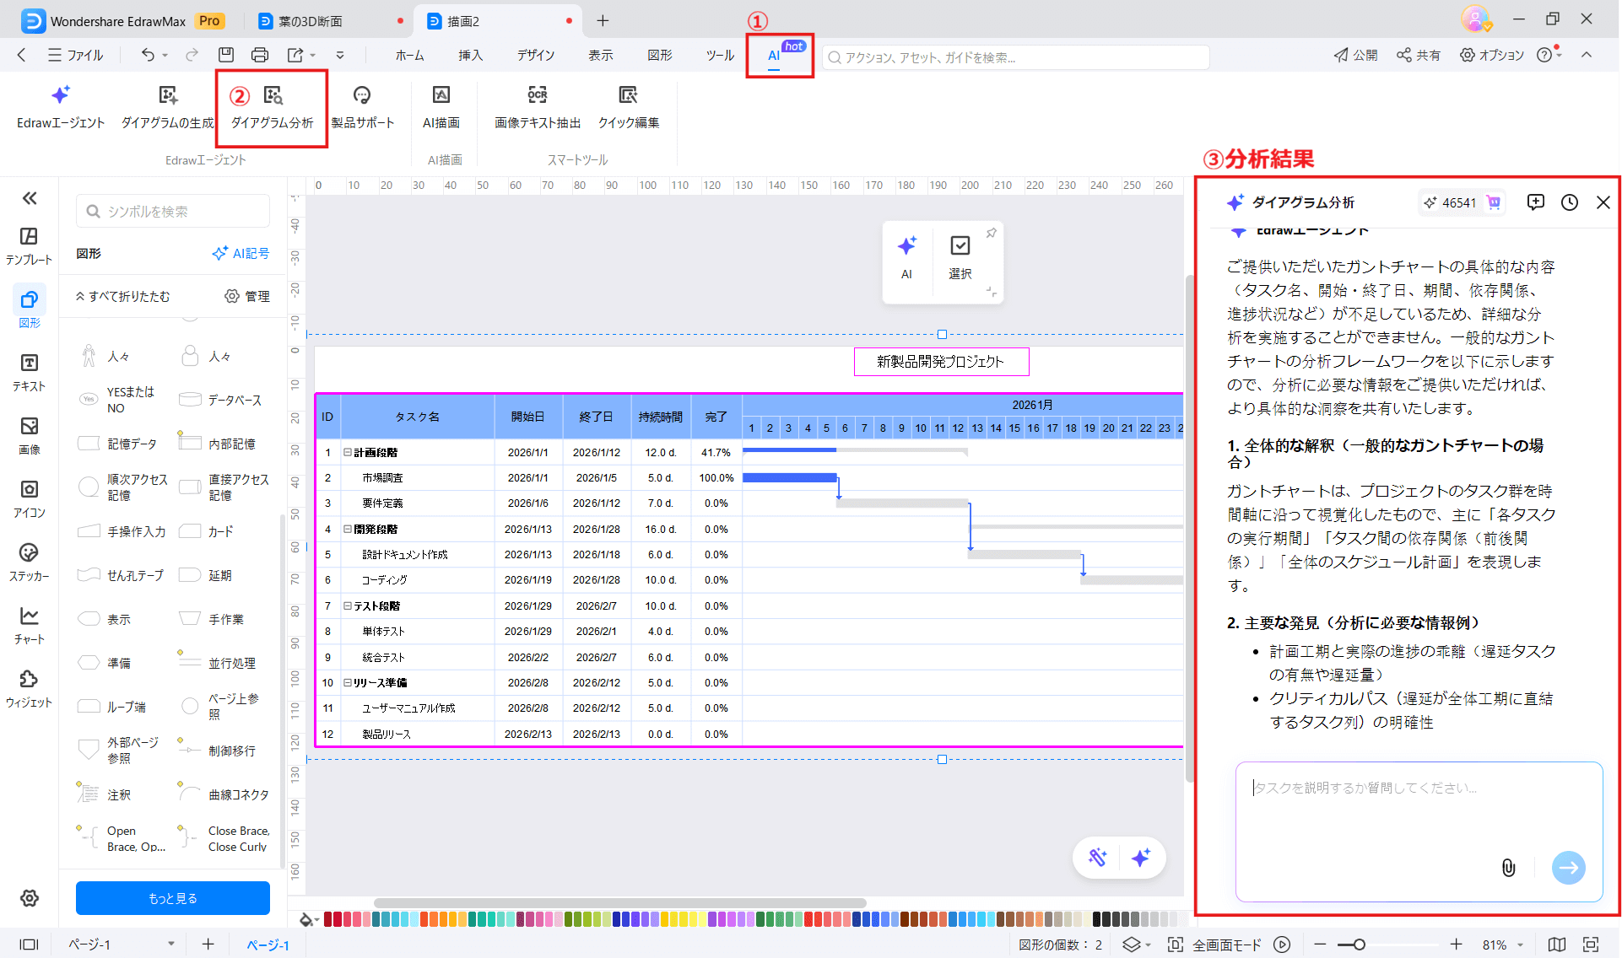This screenshot has height=958, width=1622.
Task: Open AI記号 in the shapes panel
Action: coord(241,253)
